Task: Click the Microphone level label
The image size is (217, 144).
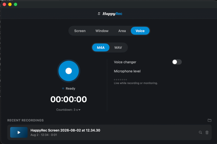Action: point(127,71)
